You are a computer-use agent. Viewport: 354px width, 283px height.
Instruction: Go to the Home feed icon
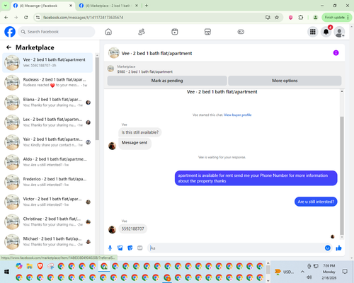point(108,32)
